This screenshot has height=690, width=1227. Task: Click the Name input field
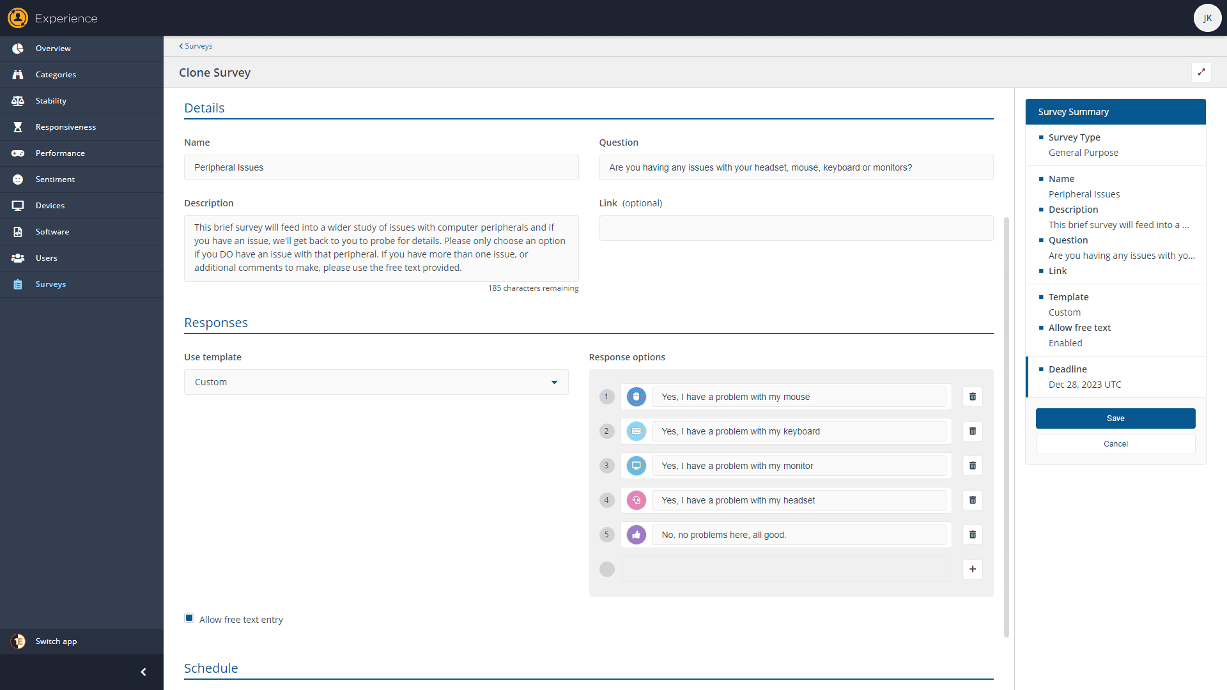[380, 167]
